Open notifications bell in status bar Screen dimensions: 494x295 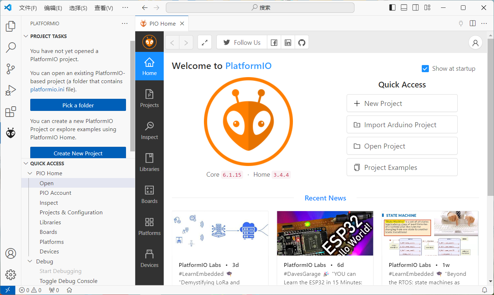coord(484,290)
